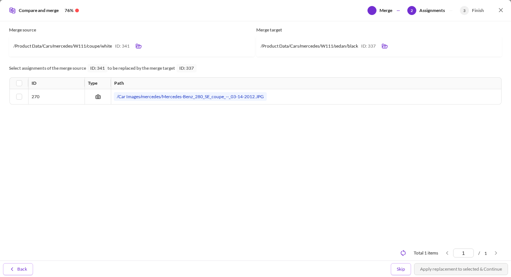Click the 'ID: 337' tag in instructions

pos(186,68)
